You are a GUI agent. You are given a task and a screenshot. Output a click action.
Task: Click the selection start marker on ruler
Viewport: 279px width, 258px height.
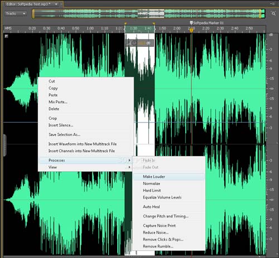pyautogui.click(x=126, y=24)
